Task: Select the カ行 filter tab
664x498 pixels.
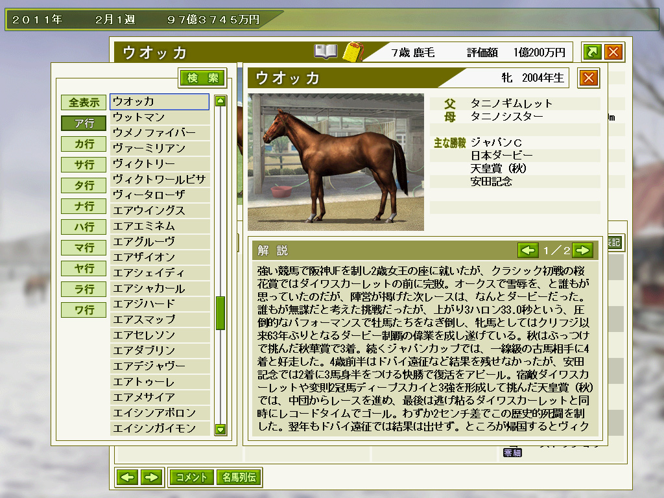Action: tap(84, 144)
